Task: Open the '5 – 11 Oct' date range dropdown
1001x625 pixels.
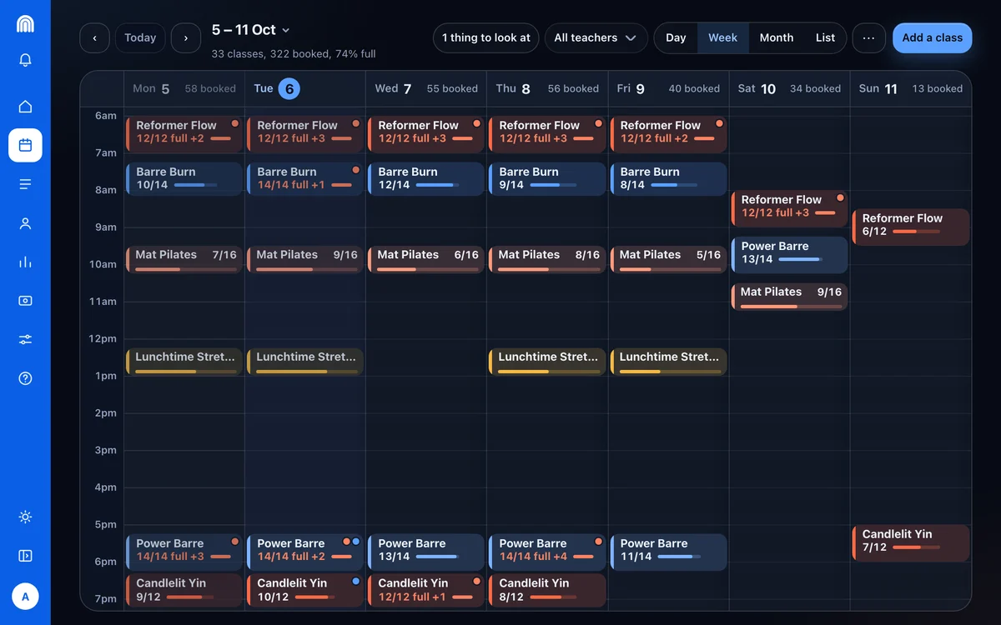Action: pos(250,30)
